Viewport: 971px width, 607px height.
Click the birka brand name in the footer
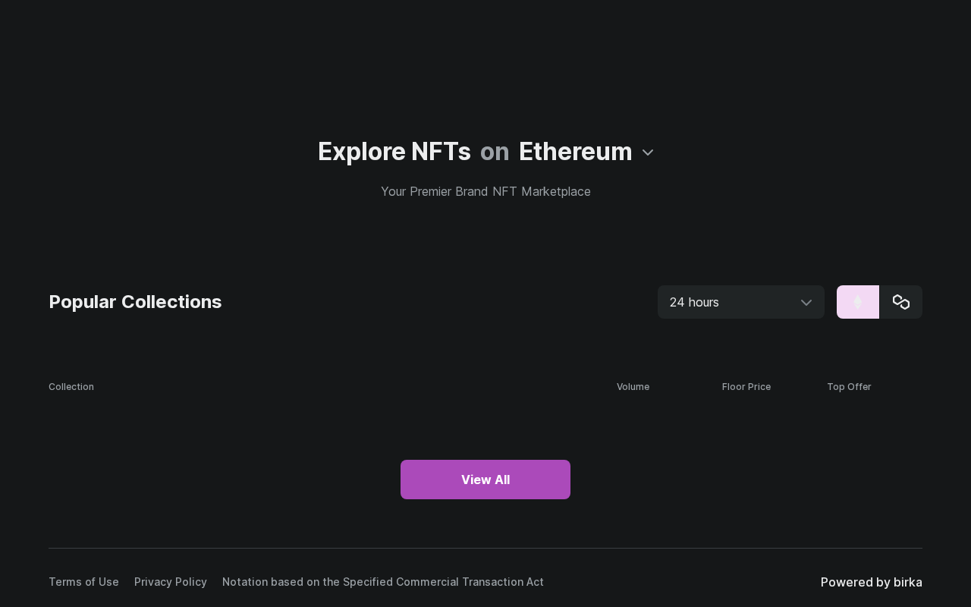pyautogui.click(x=908, y=582)
